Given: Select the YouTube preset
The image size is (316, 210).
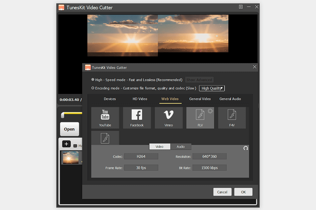Looking at the screenshot, I should click(x=105, y=117).
